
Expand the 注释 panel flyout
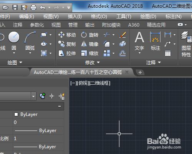(154, 63)
